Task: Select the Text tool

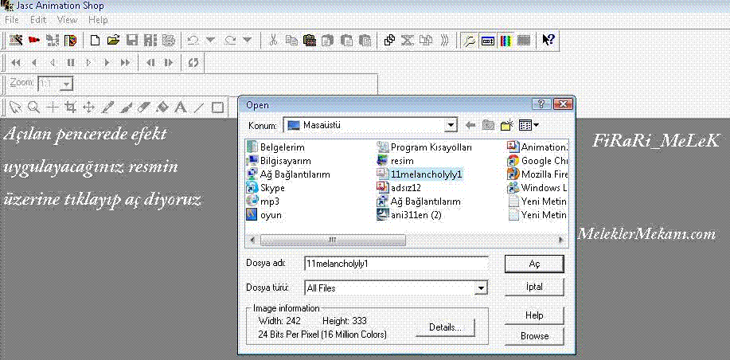Action: click(181, 107)
